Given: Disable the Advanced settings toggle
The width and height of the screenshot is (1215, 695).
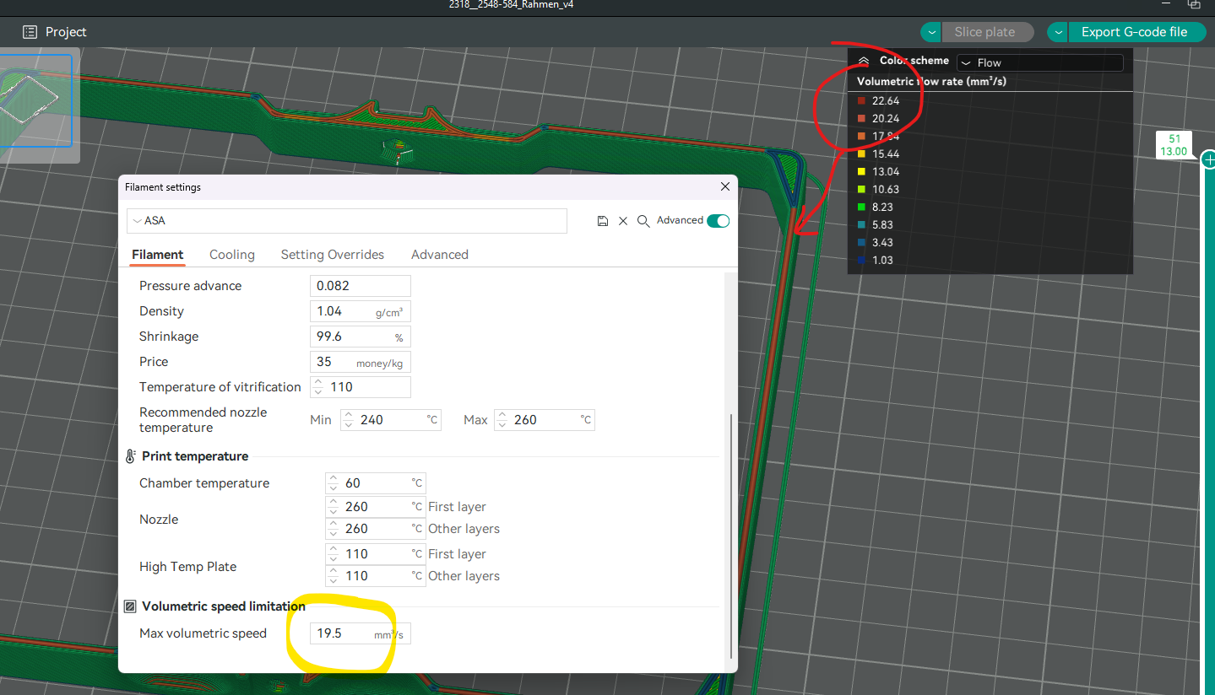Looking at the screenshot, I should (717, 220).
